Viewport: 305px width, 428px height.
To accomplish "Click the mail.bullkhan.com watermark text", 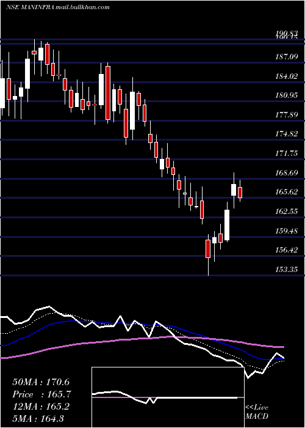I will tap(82, 7).
